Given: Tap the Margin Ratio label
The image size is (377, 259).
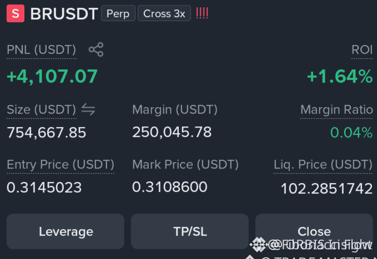Looking at the screenshot, I should pyautogui.click(x=336, y=110).
